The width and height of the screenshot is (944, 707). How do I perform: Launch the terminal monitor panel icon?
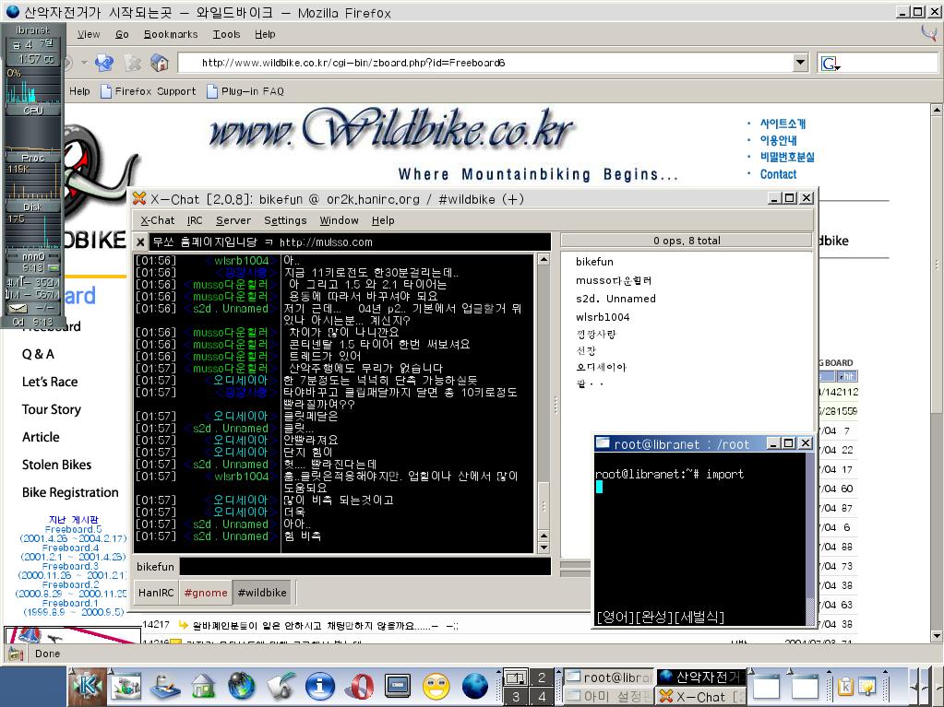[398, 687]
